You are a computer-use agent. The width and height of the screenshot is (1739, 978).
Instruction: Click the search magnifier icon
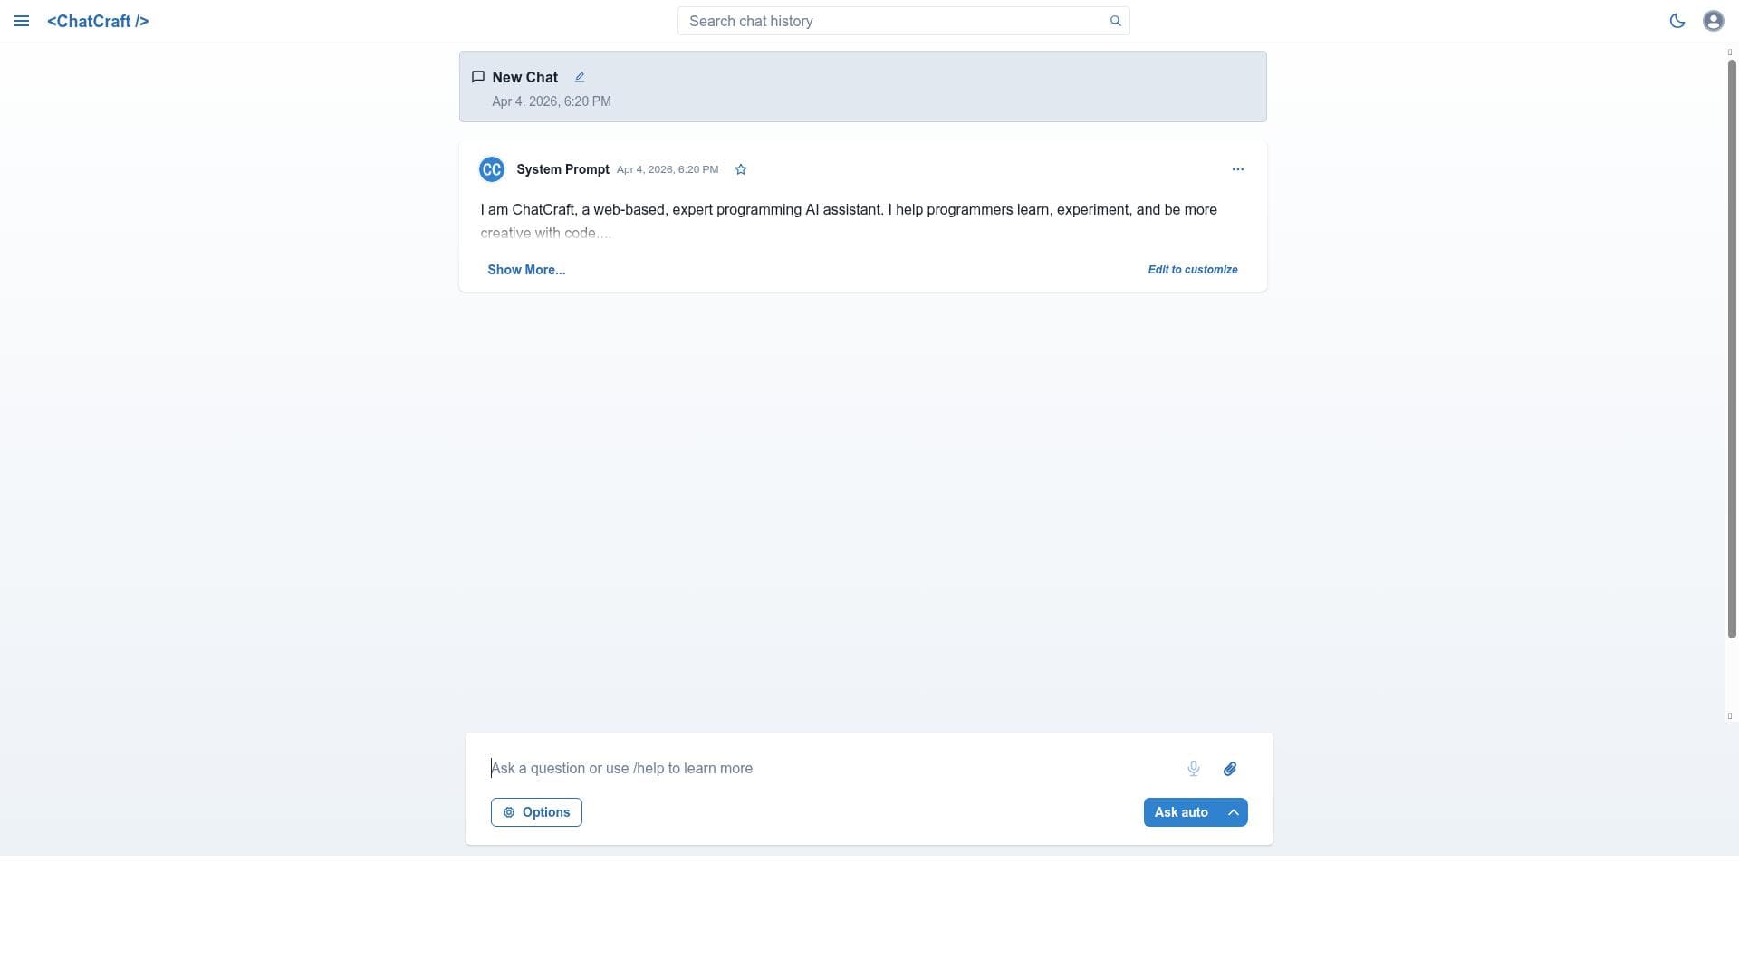coord(1116,21)
